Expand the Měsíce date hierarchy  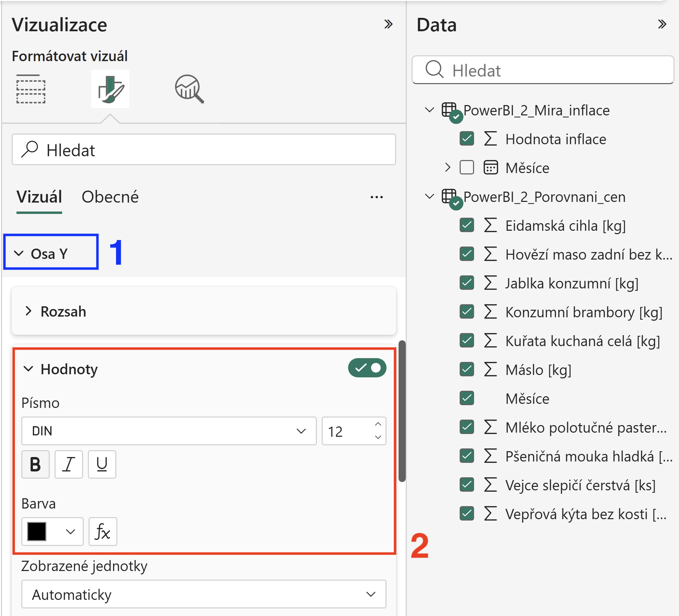tap(448, 168)
